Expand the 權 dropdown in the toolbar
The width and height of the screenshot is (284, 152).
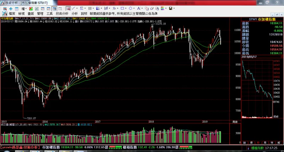click(x=24, y=8)
